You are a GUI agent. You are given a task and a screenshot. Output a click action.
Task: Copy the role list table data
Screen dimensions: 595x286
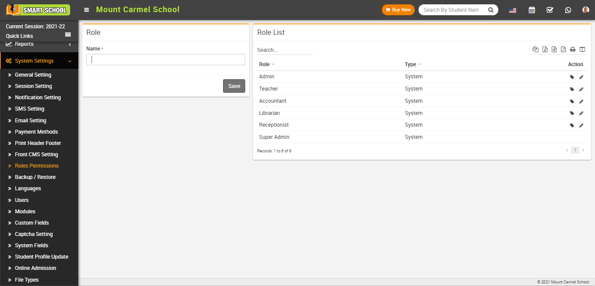coord(536,50)
